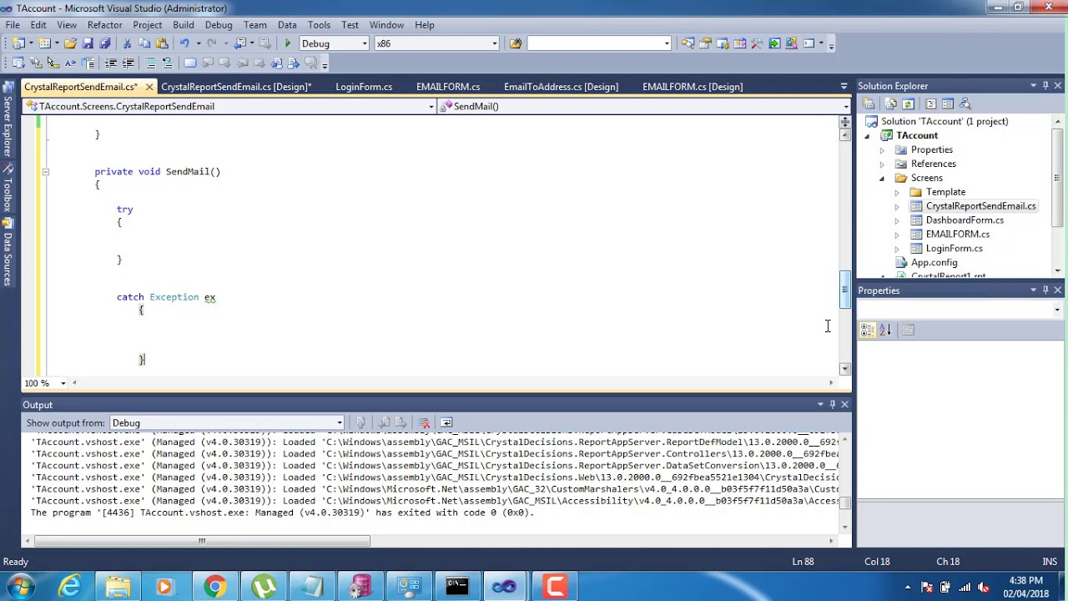Toggle a bookmark with the bookmark icon
Viewport: 1068px width, 601px height.
tap(190, 63)
